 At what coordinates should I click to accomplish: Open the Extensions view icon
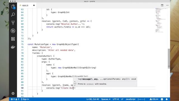click(x=13, y=39)
